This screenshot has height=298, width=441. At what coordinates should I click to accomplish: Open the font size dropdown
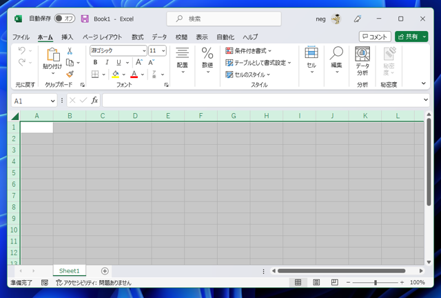click(163, 50)
